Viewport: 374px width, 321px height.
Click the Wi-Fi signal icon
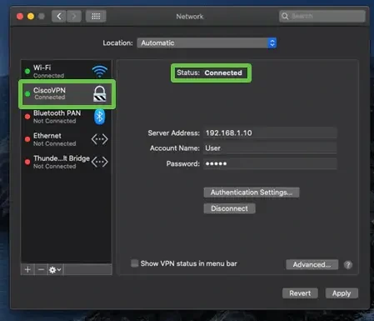[99, 72]
